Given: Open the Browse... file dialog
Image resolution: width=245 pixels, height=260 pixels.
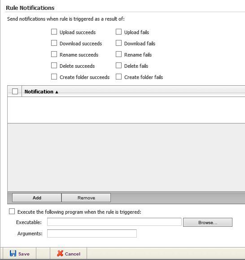Looking at the screenshot, I should click(x=208, y=222).
